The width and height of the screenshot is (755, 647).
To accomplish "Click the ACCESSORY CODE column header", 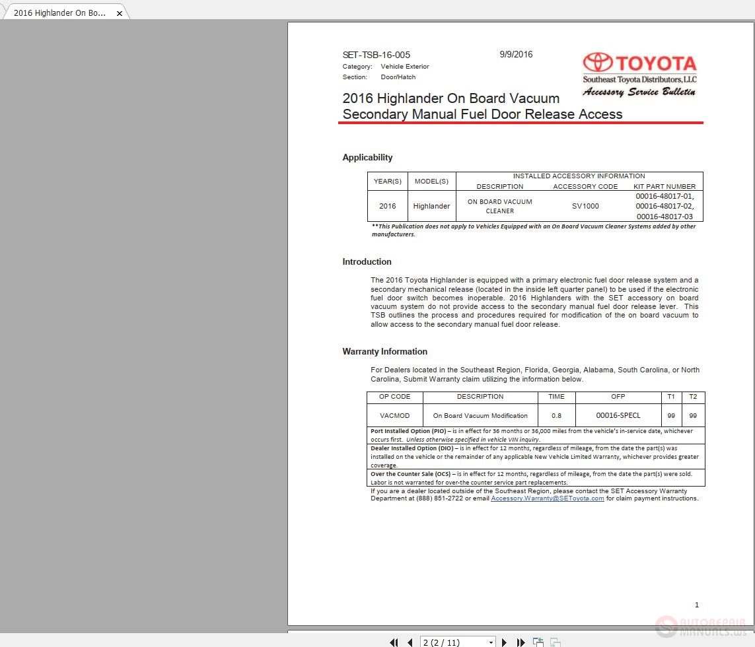I will [585, 186].
